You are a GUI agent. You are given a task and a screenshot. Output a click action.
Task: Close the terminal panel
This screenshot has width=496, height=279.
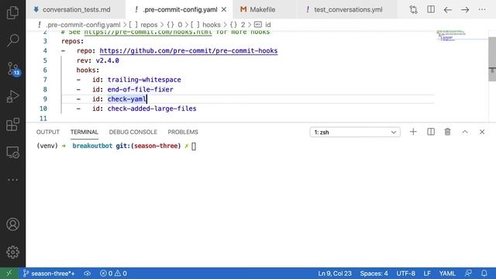482,132
